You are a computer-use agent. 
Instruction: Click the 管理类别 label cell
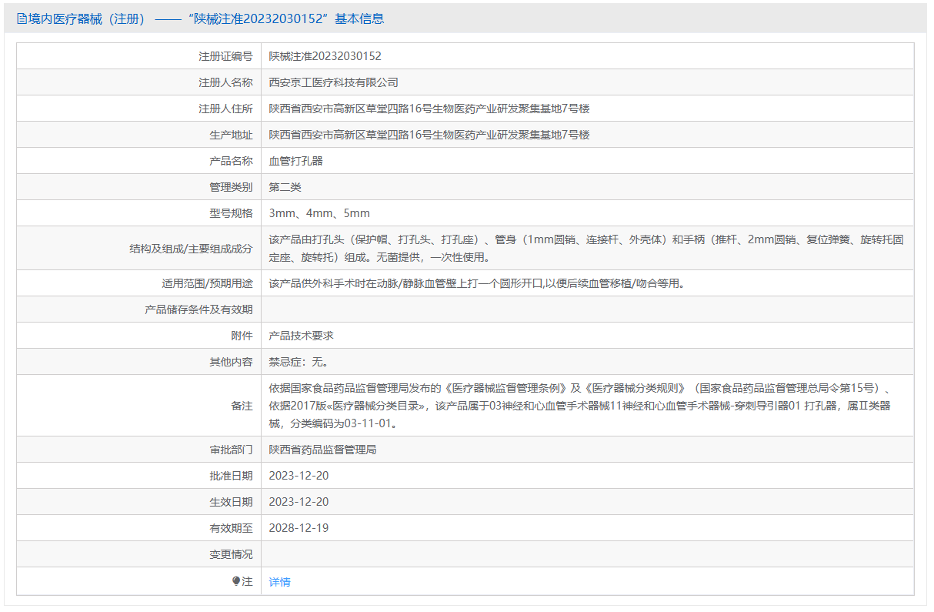139,187
